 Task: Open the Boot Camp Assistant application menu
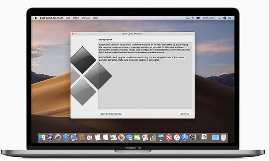tap(51, 18)
